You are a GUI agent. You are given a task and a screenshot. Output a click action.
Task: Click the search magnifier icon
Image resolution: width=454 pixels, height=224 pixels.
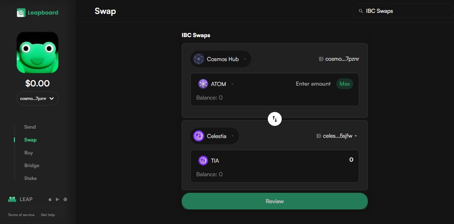(x=361, y=11)
